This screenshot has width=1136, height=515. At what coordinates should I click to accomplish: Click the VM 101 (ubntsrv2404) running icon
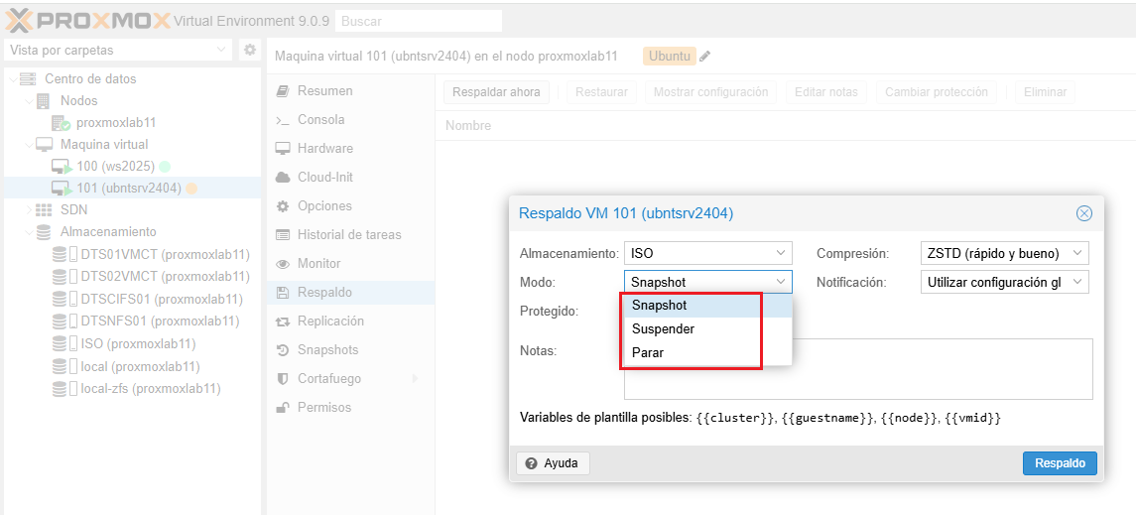[x=62, y=189]
